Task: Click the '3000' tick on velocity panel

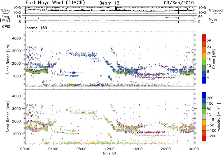Action: pyautogui.click(x=17, y=109)
